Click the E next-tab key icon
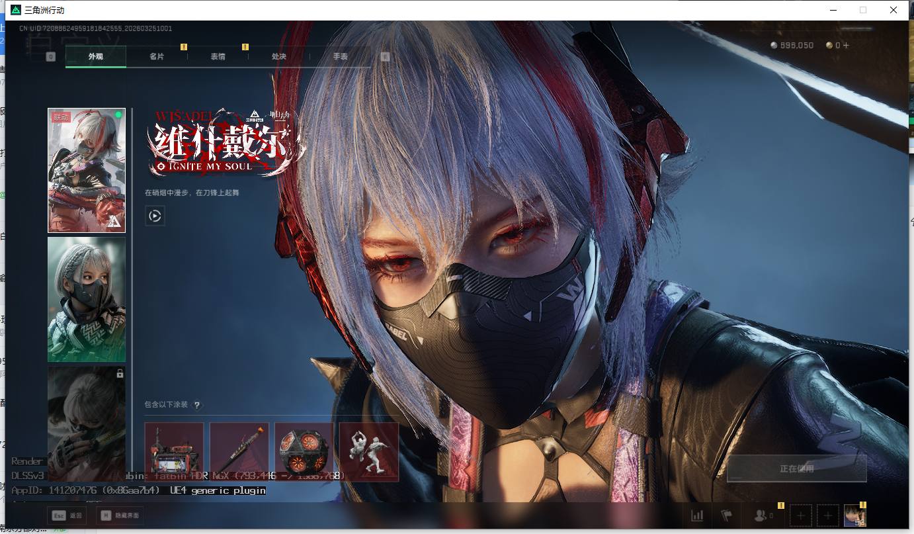 385,57
